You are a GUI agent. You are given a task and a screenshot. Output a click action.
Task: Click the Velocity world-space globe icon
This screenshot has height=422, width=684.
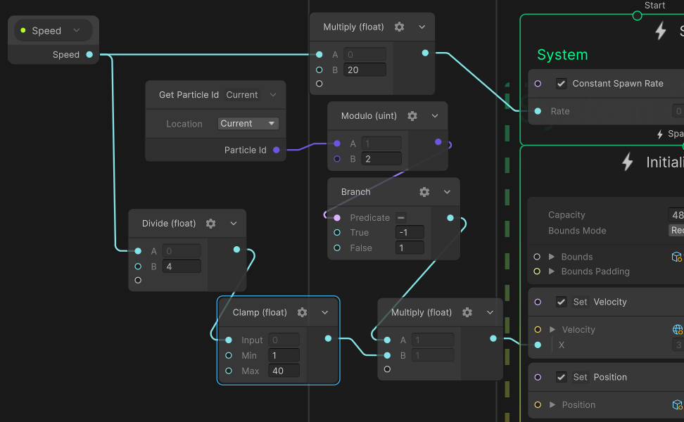pos(678,330)
